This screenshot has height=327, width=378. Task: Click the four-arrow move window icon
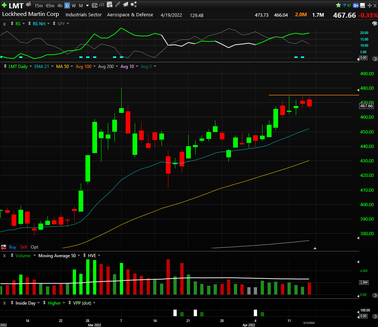(369, 5)
